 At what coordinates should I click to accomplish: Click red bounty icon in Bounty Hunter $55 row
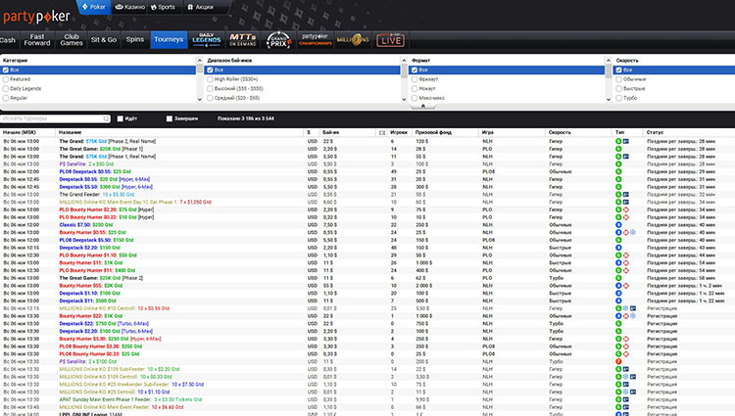point(626,286)
